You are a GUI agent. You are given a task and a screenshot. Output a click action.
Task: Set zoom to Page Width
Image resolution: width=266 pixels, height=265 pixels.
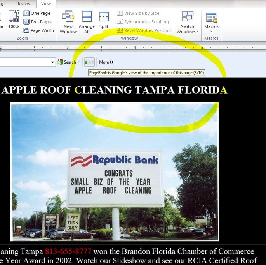[38, 30]
